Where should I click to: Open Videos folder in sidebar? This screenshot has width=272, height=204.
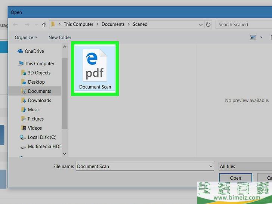pyautogui.click(x=35, y=128)
